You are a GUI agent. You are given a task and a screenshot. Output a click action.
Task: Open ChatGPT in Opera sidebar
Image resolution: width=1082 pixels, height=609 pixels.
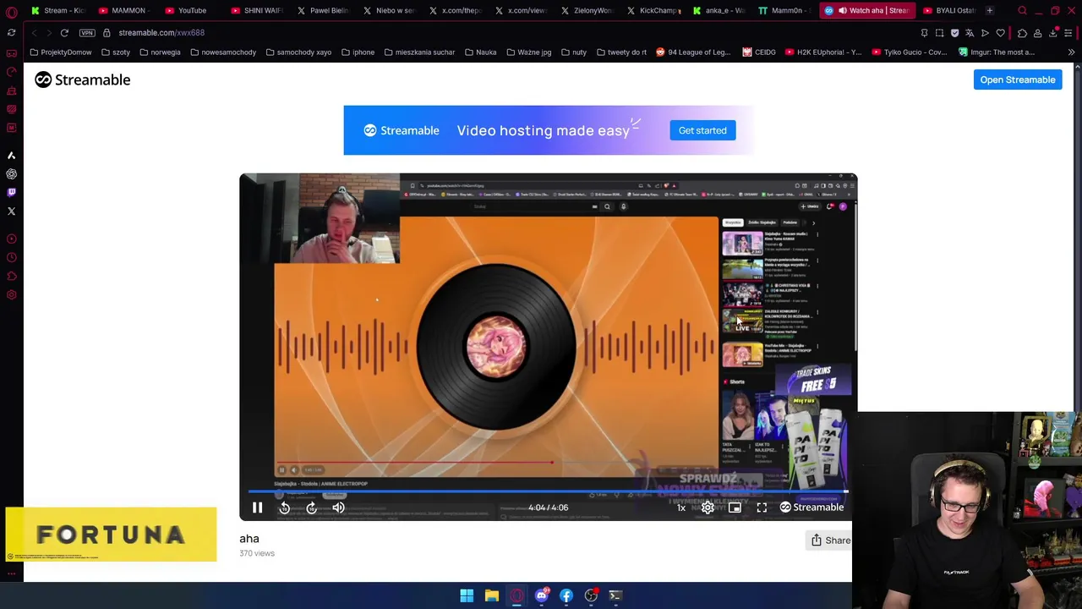tap(11, 174)
